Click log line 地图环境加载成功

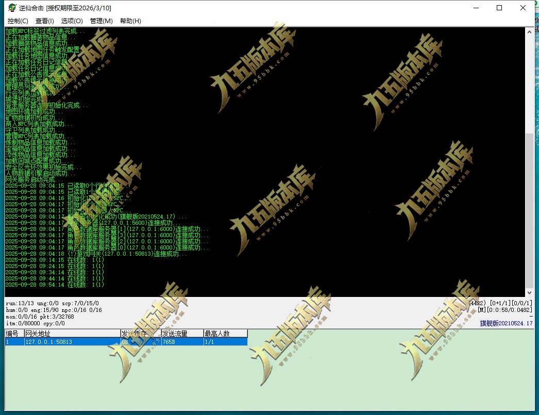point(35,111)
